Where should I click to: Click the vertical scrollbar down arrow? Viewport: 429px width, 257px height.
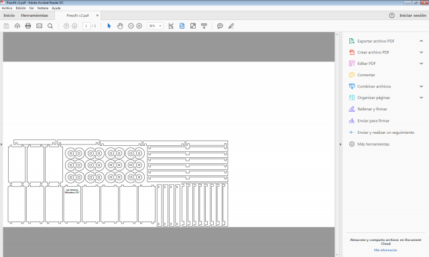pyautogui.click(x=337, y=255)
